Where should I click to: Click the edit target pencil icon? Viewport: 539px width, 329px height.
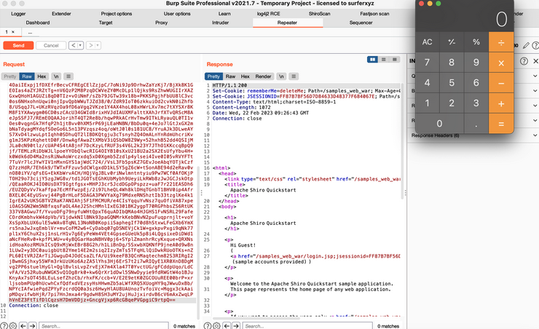point(526,45)
